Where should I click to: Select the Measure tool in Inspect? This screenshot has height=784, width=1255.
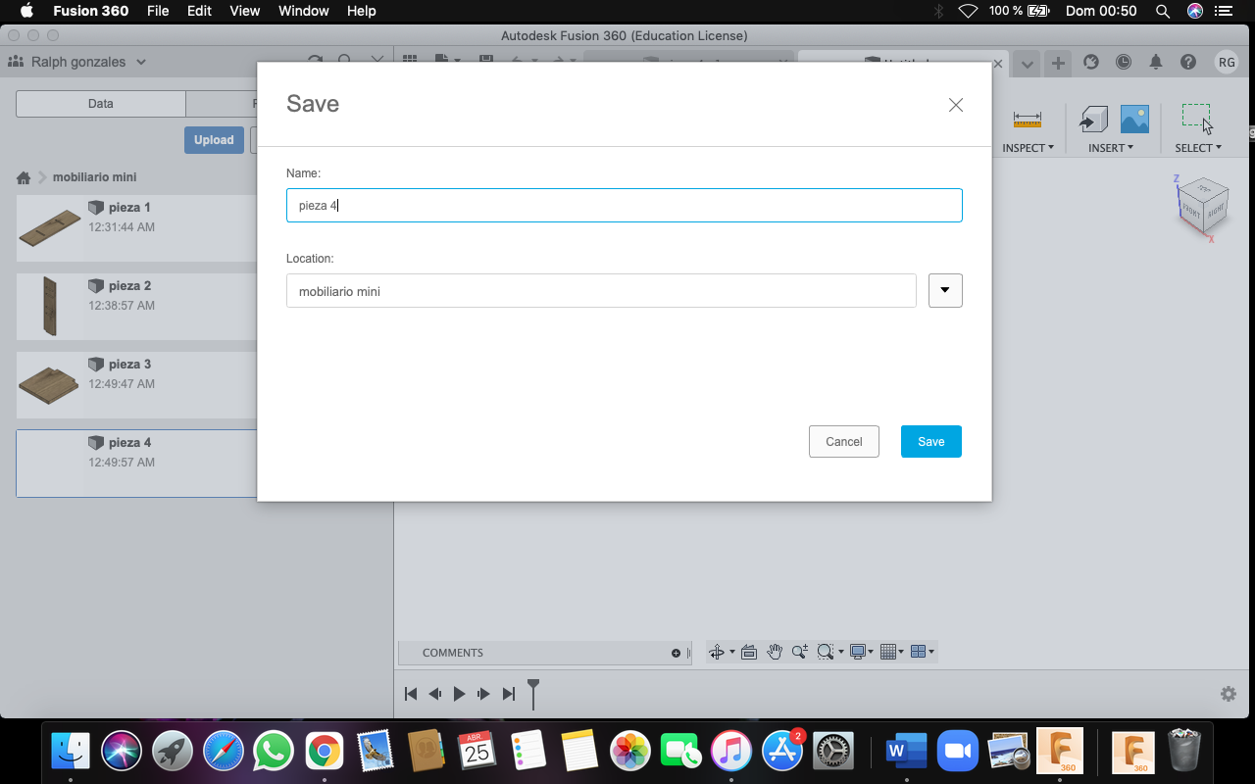pyautogui.click(x=1028, y=120)
